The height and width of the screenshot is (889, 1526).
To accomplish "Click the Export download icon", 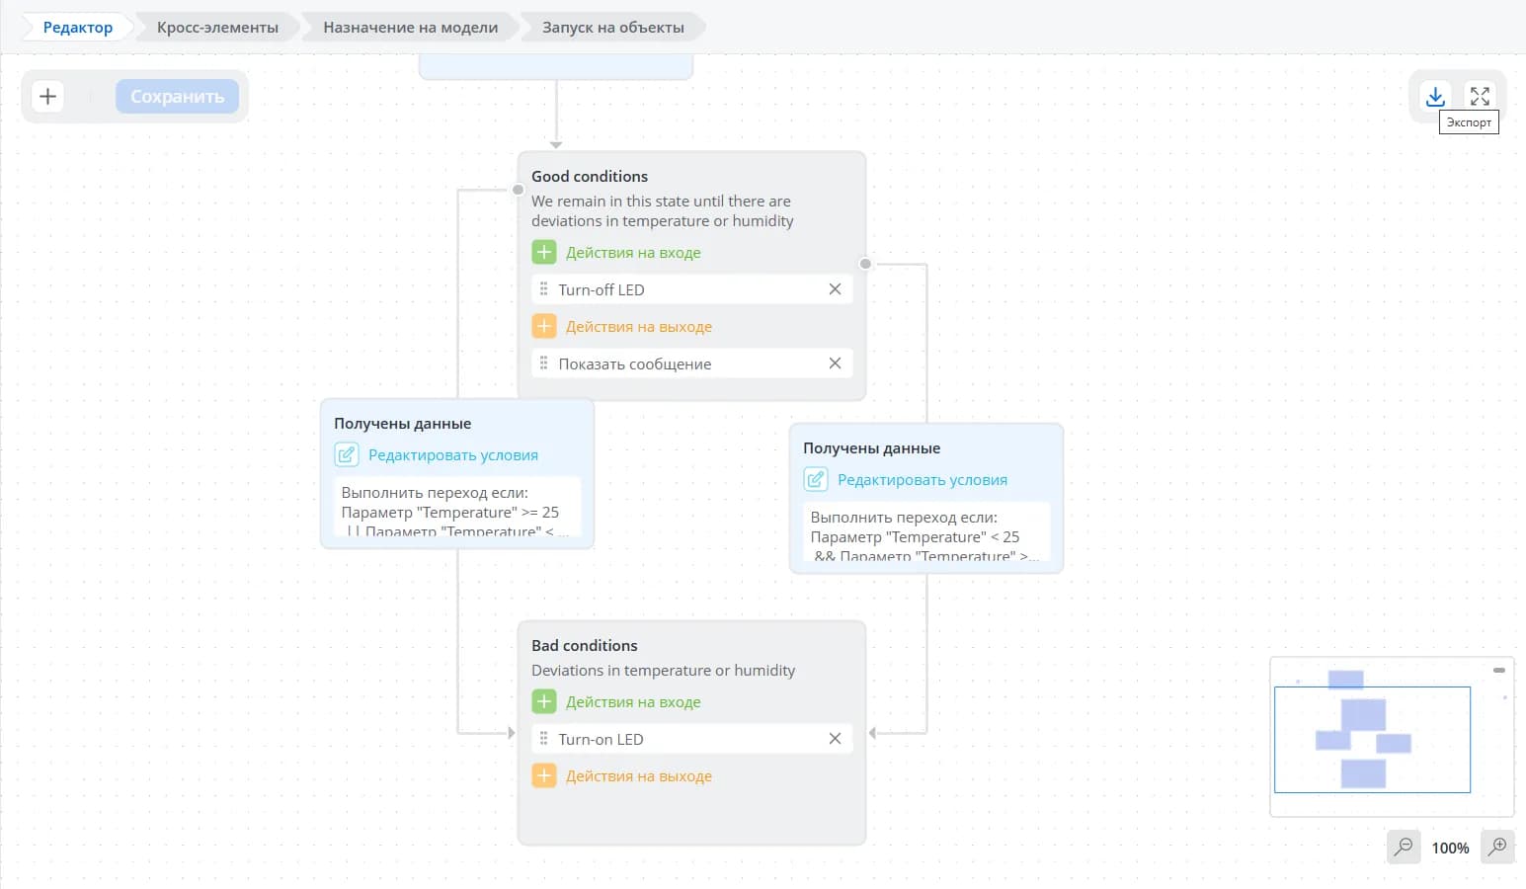I will 1435,96.
